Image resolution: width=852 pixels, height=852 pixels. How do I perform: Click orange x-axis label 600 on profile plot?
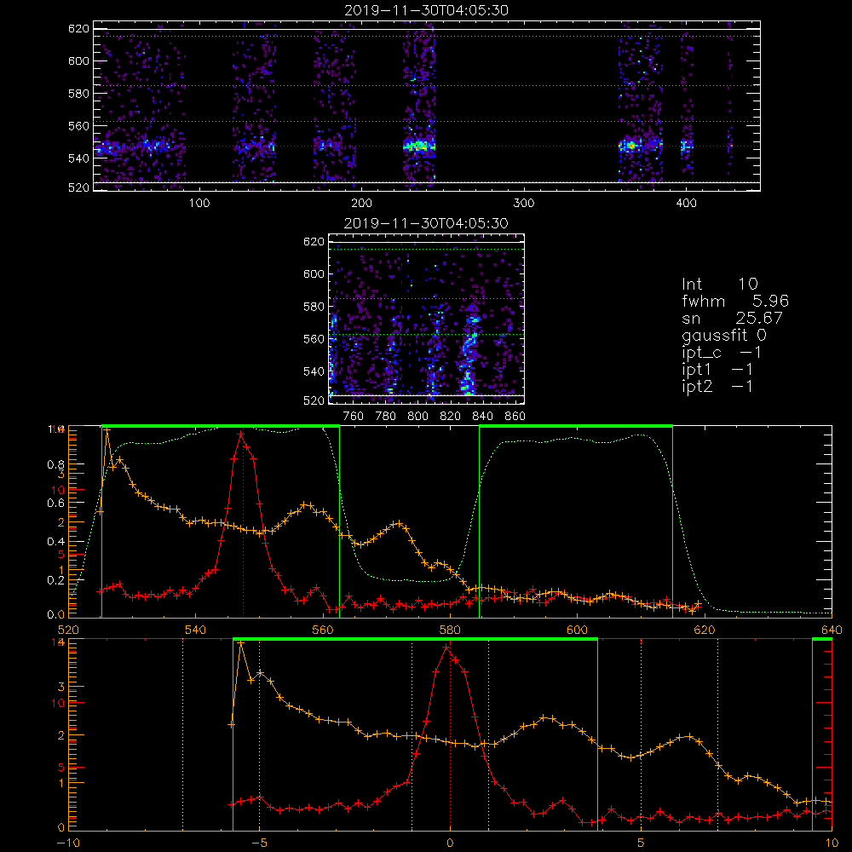577,630
